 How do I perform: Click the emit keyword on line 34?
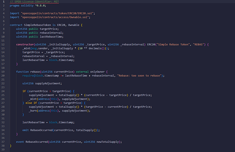click(26, 130)
